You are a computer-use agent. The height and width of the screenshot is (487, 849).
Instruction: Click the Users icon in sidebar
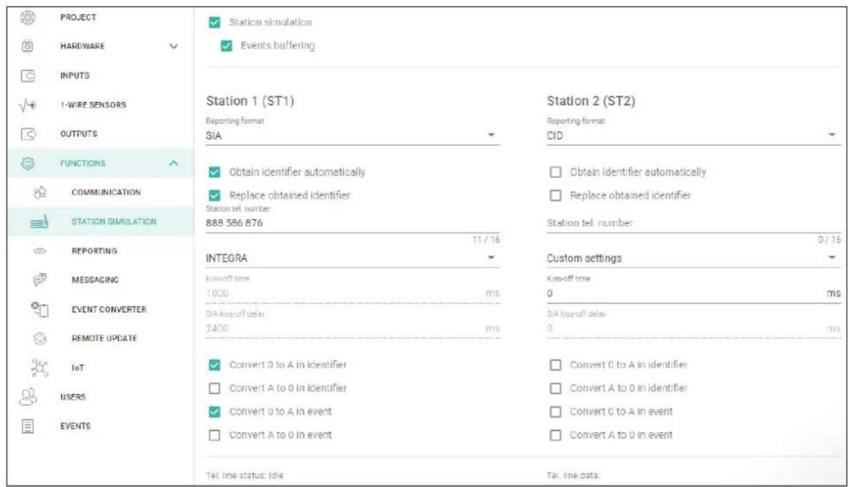28,397
